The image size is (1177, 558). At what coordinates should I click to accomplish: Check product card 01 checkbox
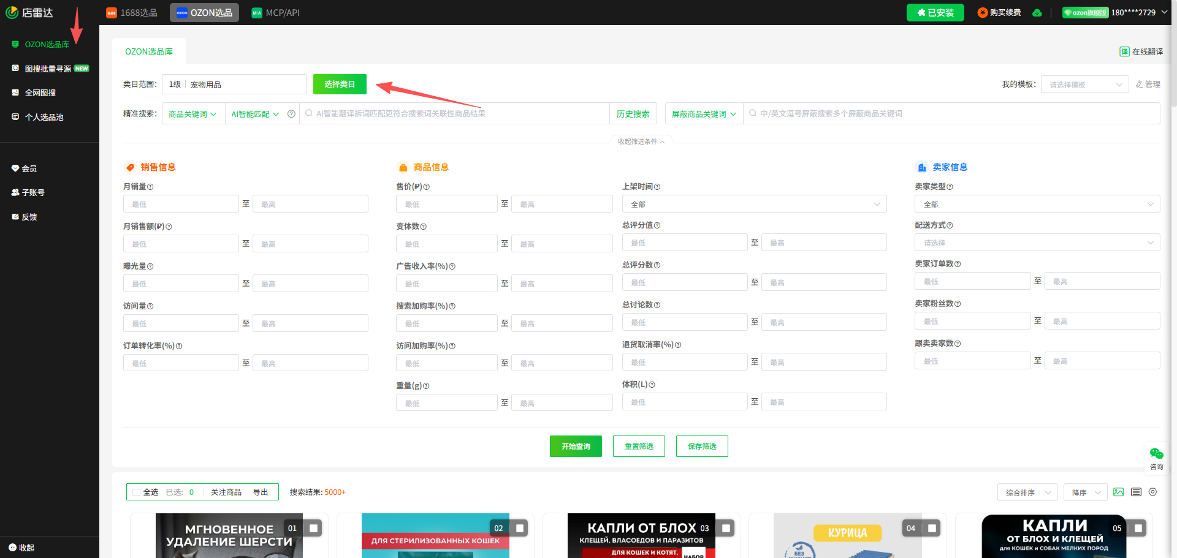point(314,528)
